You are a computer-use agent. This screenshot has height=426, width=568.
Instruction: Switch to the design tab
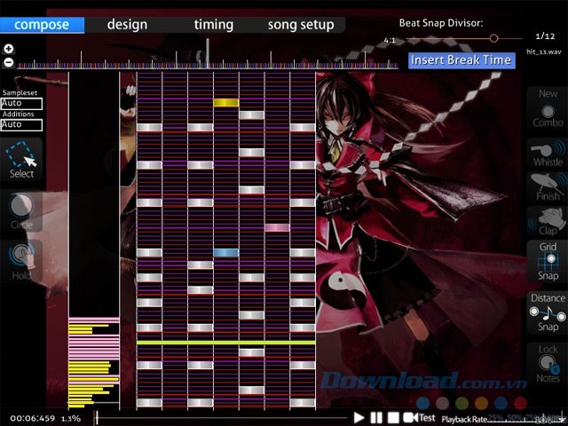pos(127,25)
